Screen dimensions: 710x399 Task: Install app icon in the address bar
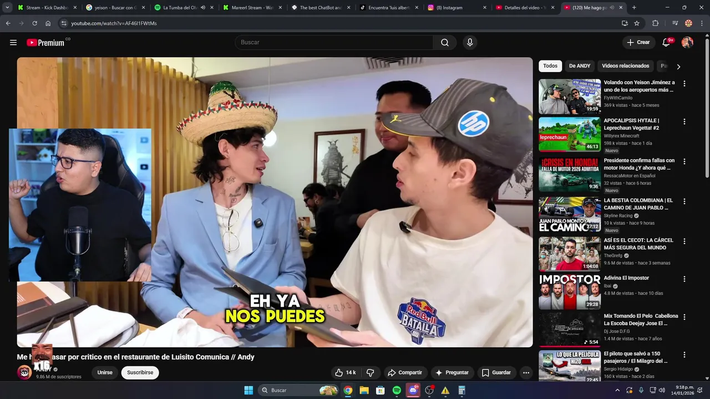625,23
